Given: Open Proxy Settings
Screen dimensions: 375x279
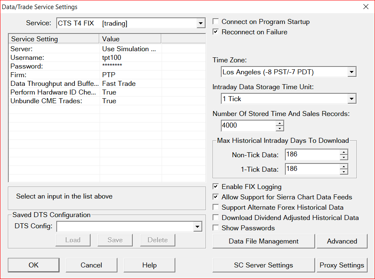Looking at the screenshot, I should point(342,265).
